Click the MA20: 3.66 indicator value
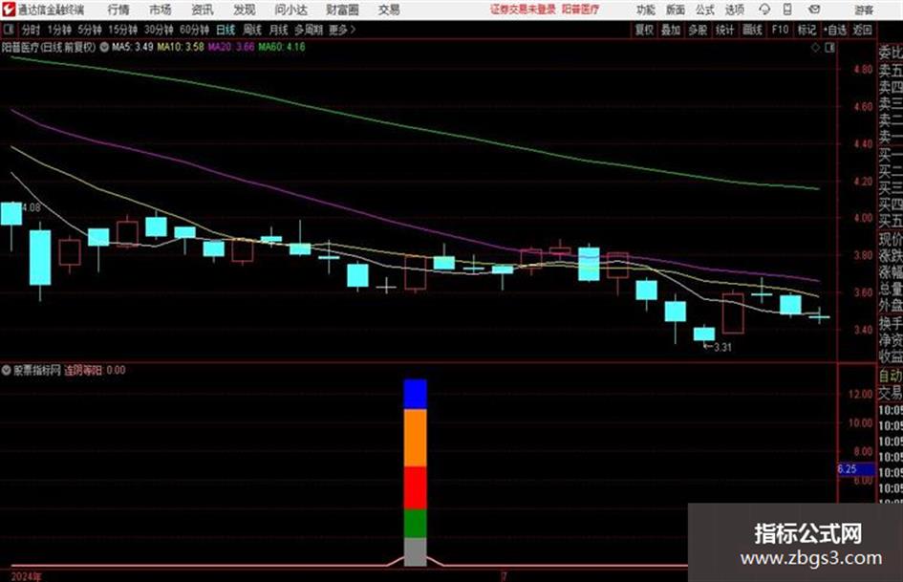Screen dimensions: 903x582 tap(231, 47)
